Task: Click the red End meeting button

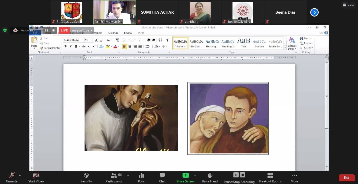Action: coord(346,178)
